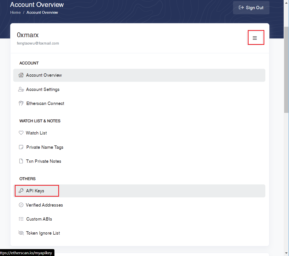289x256 pixels.
Task: Click the scrollbar down arrow
Action: pyautogui.click(x=286, y=253)
